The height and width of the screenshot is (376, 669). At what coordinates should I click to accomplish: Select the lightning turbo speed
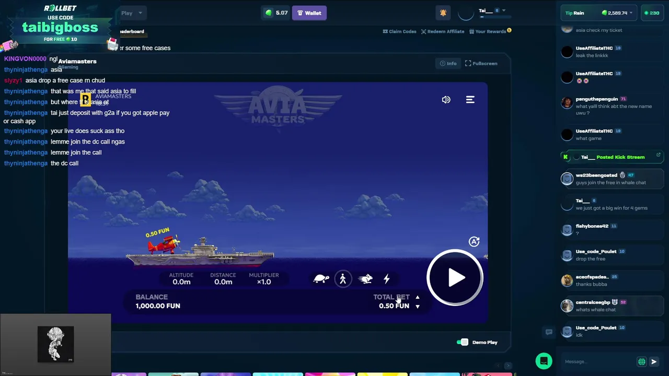click(387, 279)
